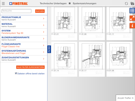
Task: Expand the SYSTEMAUSFÜHRUNG filter
Action: click(24, 52)
